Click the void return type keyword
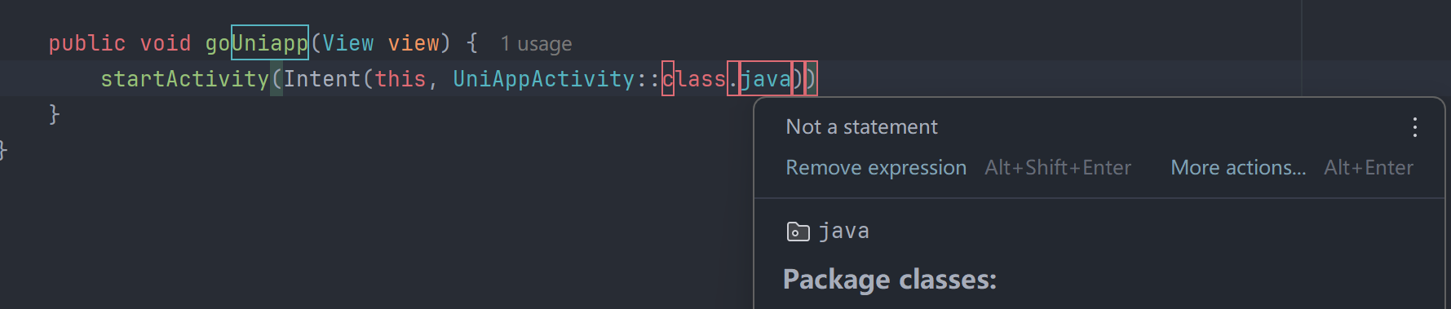The image size is (1451, 309). [166, 43]
